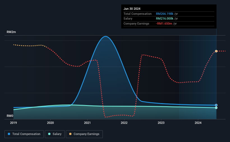Toggle the Salary legend button

(55, 134)
